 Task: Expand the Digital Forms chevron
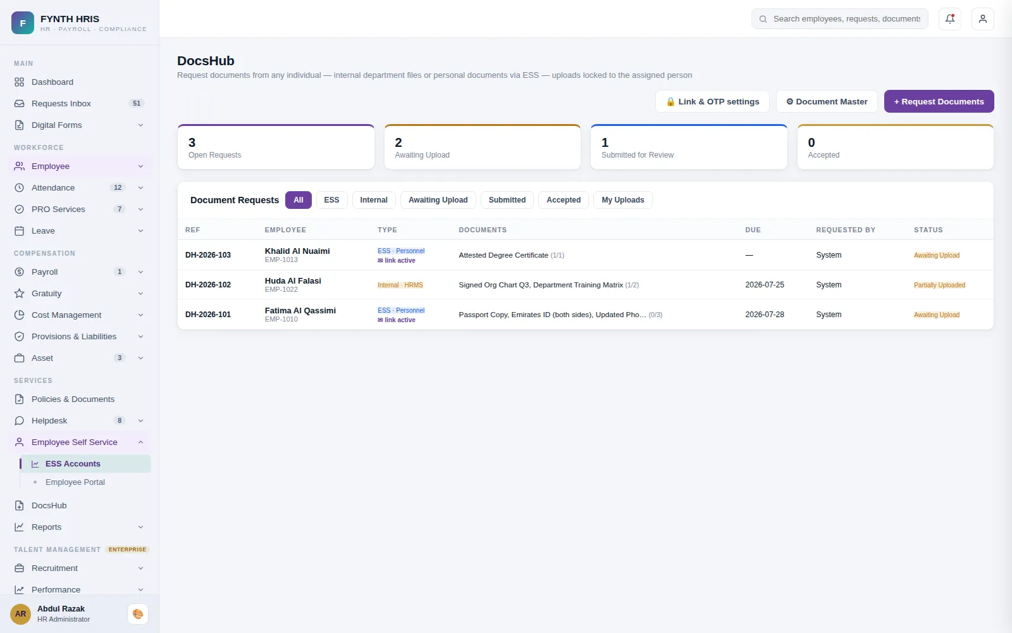(x=140, y=125)
